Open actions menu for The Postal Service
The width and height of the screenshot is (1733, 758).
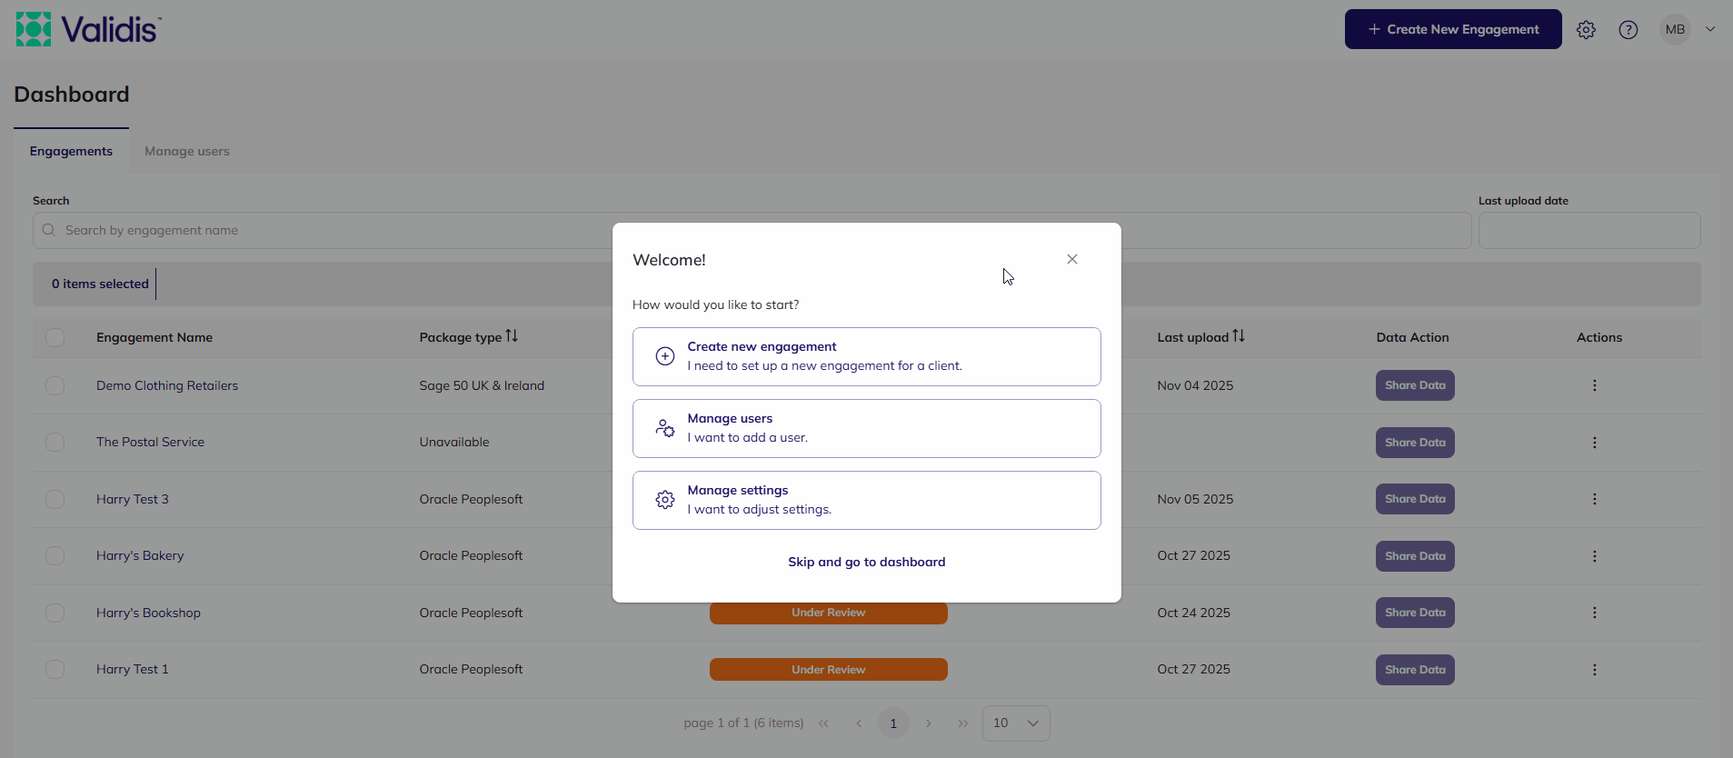pyautogui.click(x=1594, y=443)
